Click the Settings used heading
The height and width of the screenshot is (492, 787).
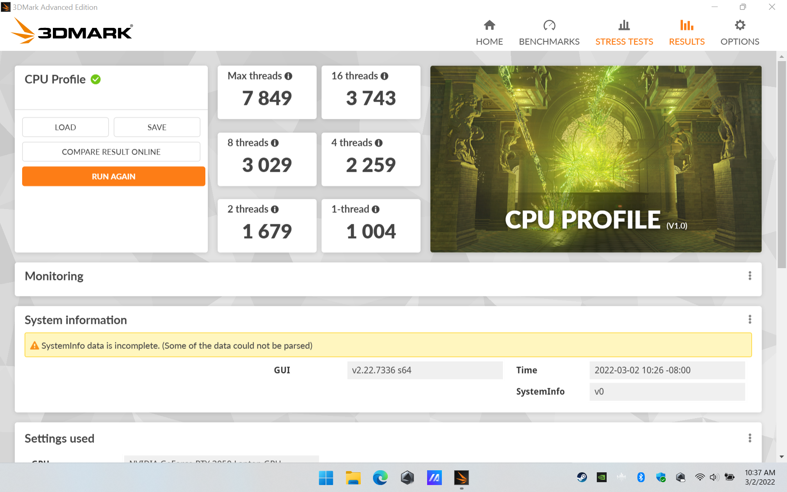[x=59, y=439]
